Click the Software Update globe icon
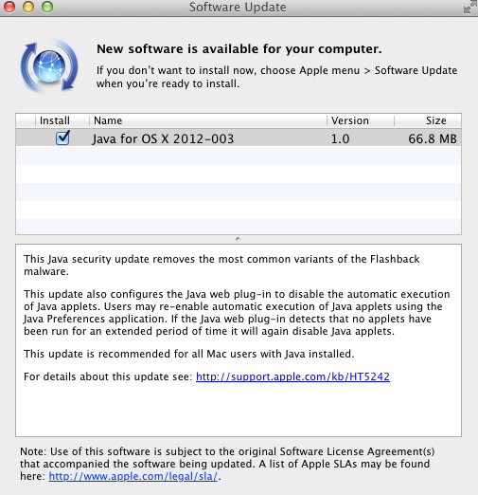The image size is (478, 495). [49, 66]
